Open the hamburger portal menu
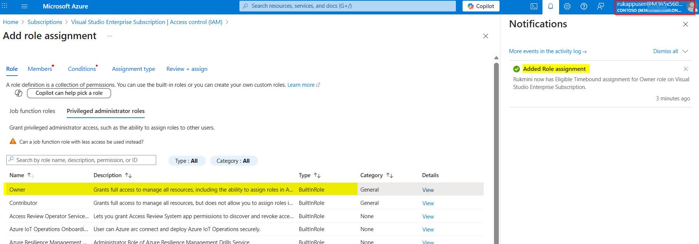This screenshot has height=244, width=699. coord(24,6)
